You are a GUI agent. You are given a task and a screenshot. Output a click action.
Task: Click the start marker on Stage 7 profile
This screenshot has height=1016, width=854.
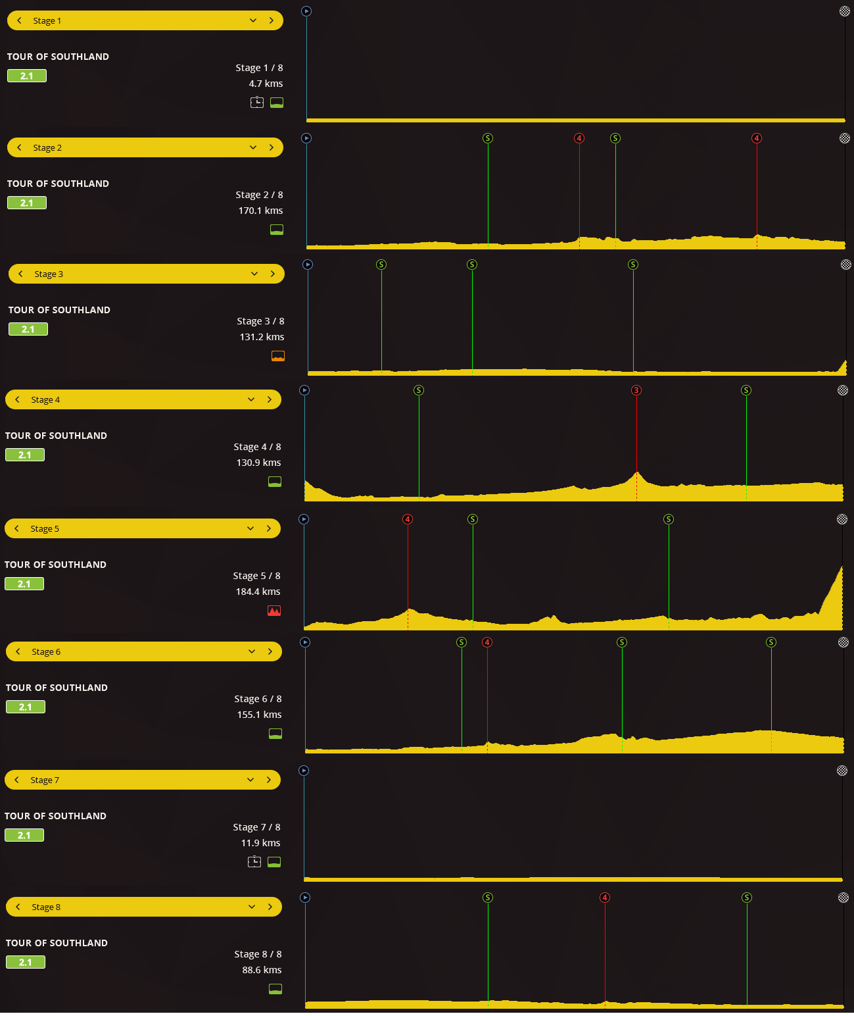[304, 771]
